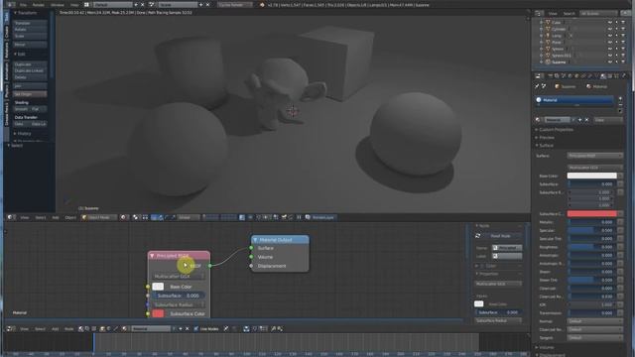Expand the Preview panel in properties

point(546,138)
